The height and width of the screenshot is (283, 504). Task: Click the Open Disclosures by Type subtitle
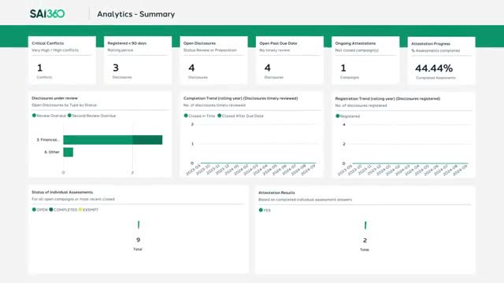click(64, 105)
